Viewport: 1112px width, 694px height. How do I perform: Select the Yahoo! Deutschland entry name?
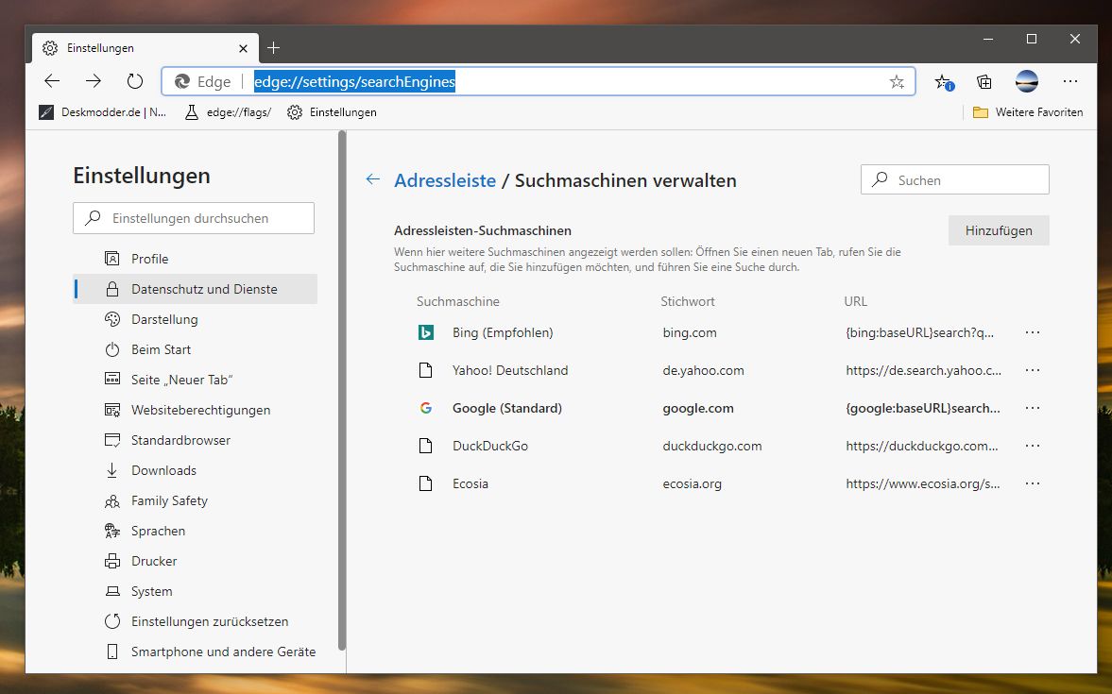tap(510, 370)
